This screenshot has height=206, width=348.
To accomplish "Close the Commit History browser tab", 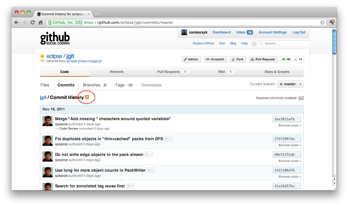I will coord(89,14).
